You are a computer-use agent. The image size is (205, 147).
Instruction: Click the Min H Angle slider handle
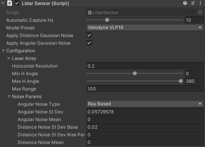coord(135,73)
